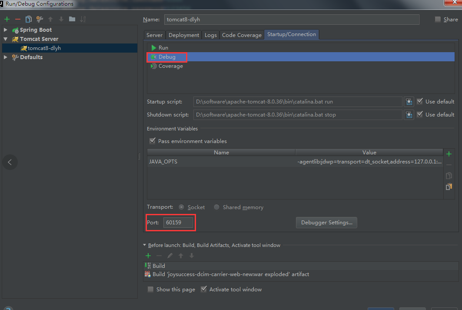Select the Startup/Connection tab

(x=292, y=34)
